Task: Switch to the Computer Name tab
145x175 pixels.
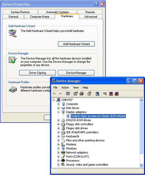Action: [40, 16]
